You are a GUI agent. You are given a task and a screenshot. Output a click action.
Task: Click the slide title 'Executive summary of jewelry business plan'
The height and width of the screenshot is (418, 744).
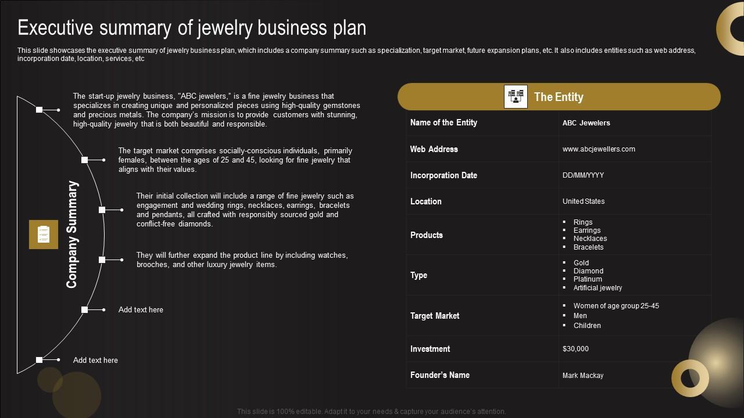192,28
